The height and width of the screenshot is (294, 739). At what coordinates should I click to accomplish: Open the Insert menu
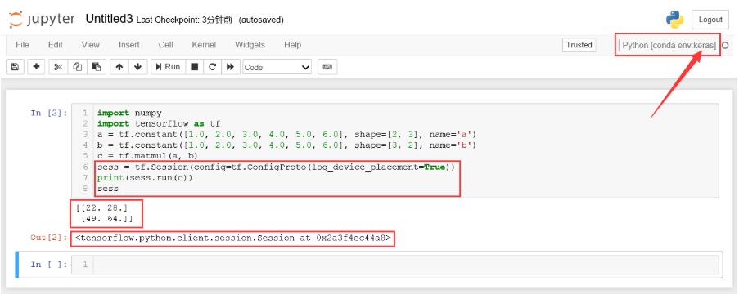[128, 45]
